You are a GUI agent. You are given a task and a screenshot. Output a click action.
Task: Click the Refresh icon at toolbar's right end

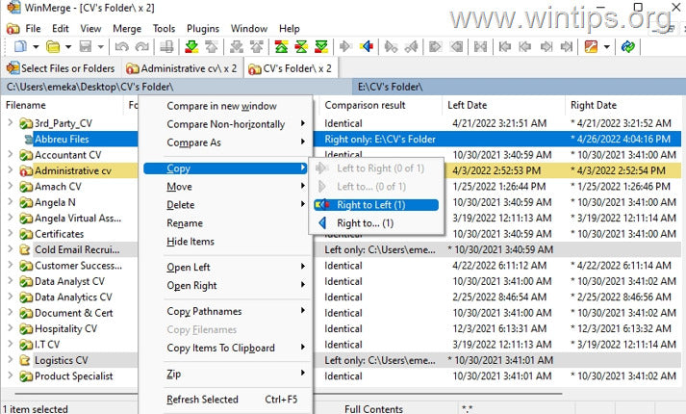(x=628, y=46)
